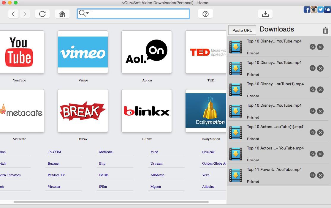Viewport: 331px width, 208px height.
Task: Click the horizontal scrollbar at bottom
Action: coord(111,202)
